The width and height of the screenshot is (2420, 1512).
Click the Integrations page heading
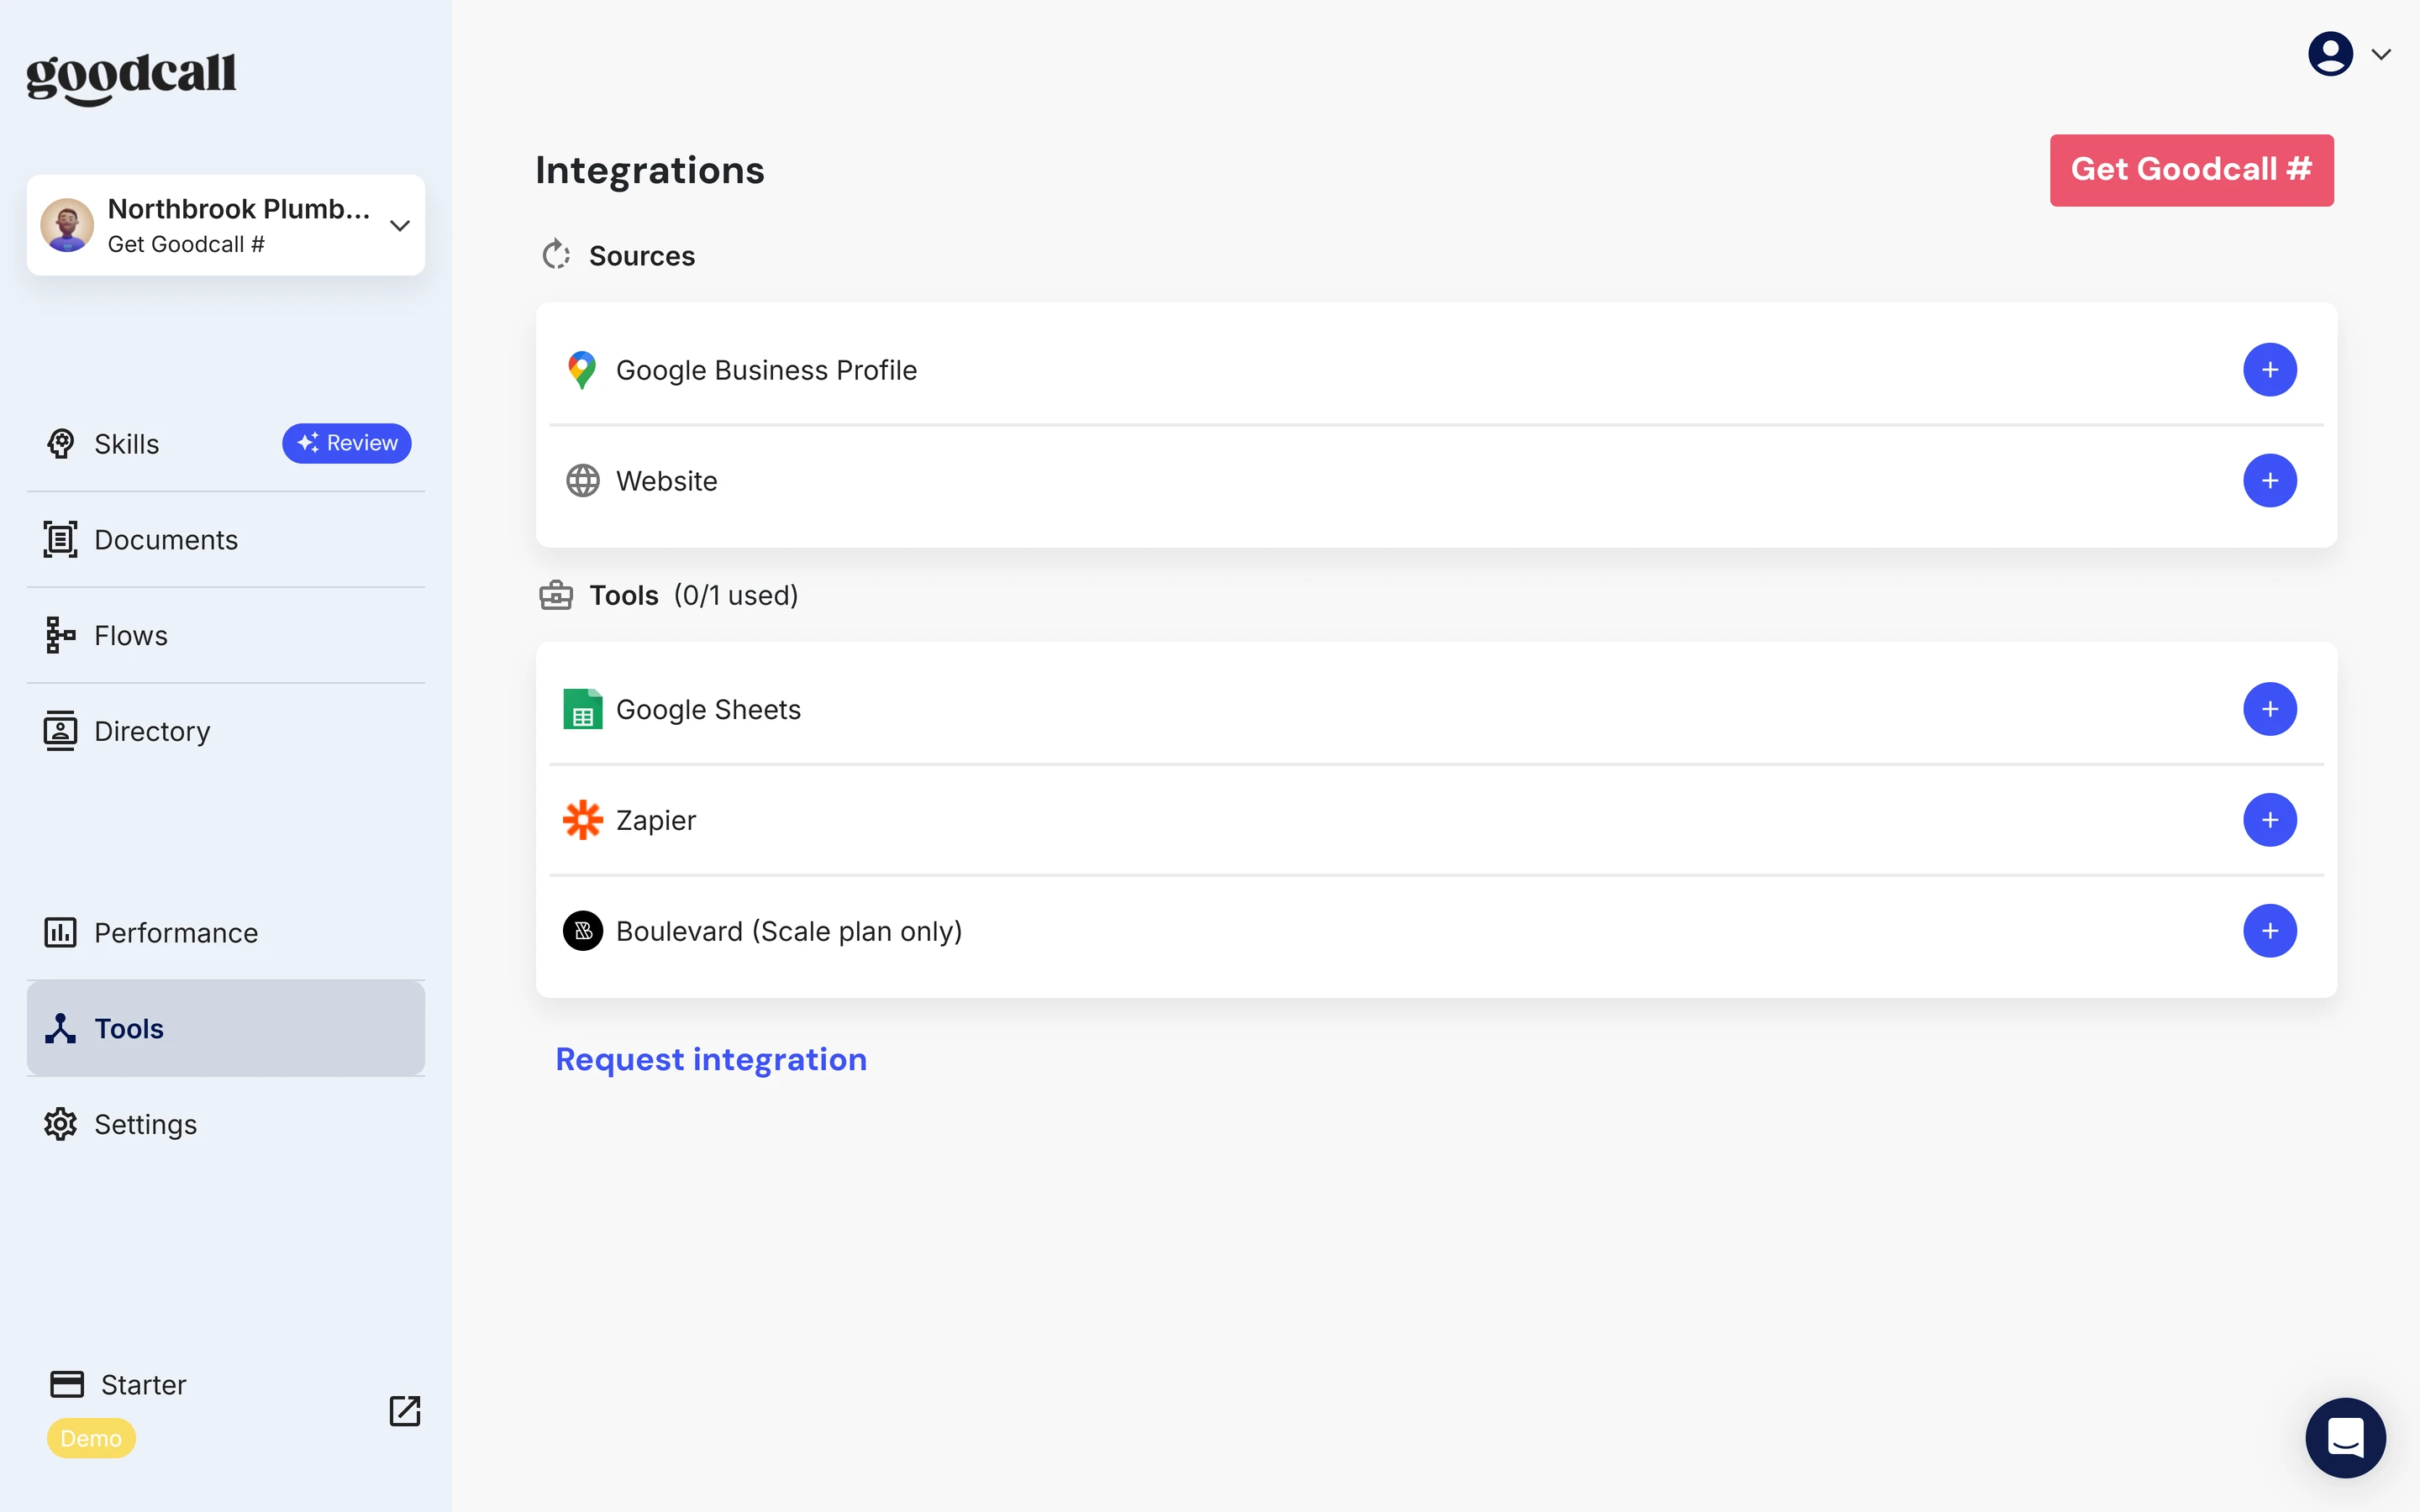(650, 170)
